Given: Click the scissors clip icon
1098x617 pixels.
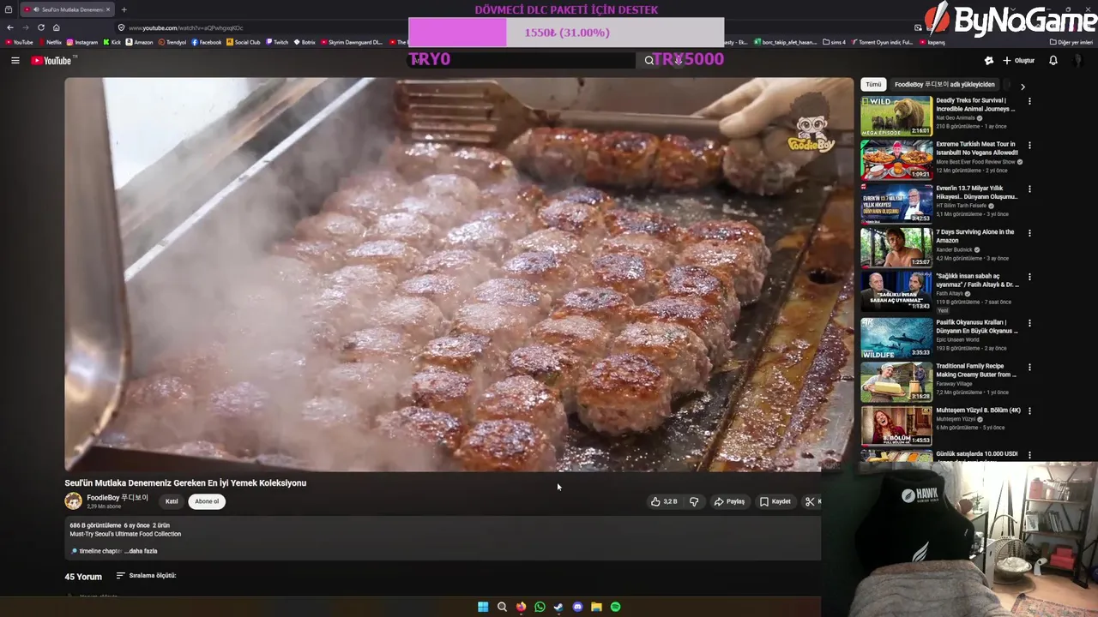Looking at the screenshot, I should click(x=810, y=501).
